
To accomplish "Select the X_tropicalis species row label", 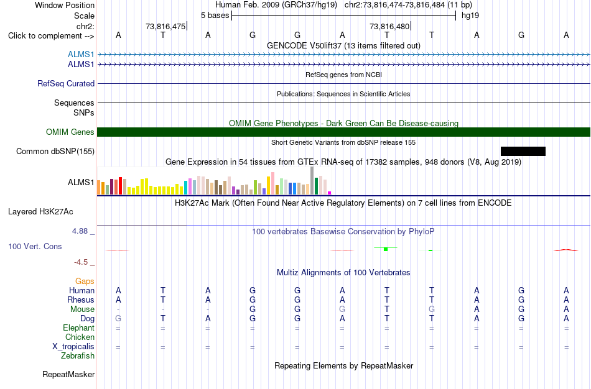I will [x=73, y=347].
